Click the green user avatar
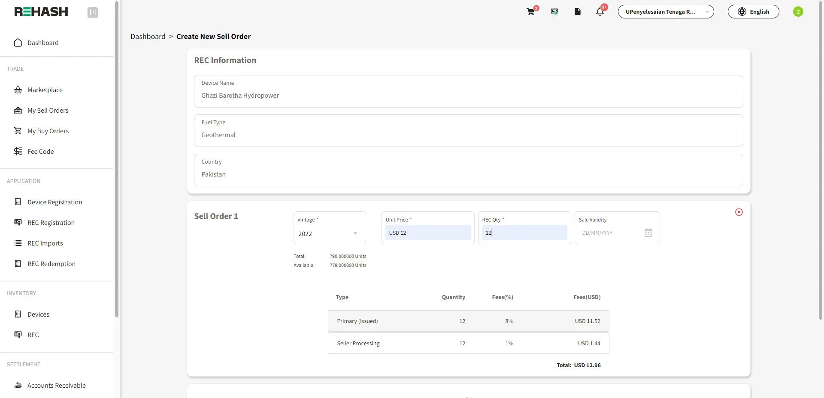Screen dimensions: 824x398 [x=798, y=12]
